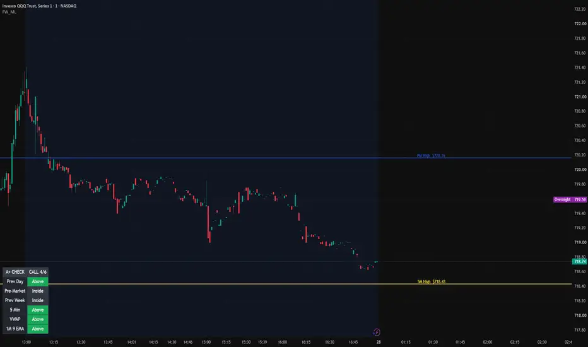Click the 15:00 time axis label

206,342
